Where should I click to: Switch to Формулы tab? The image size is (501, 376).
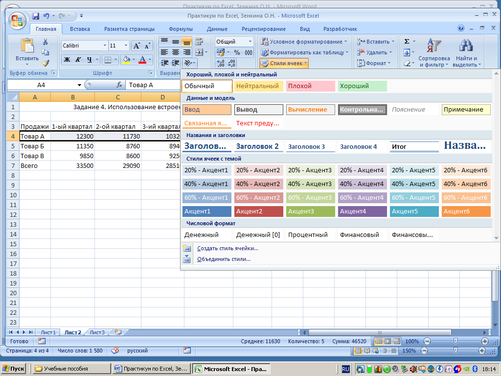pyautogui.click(x=181, y=29)
